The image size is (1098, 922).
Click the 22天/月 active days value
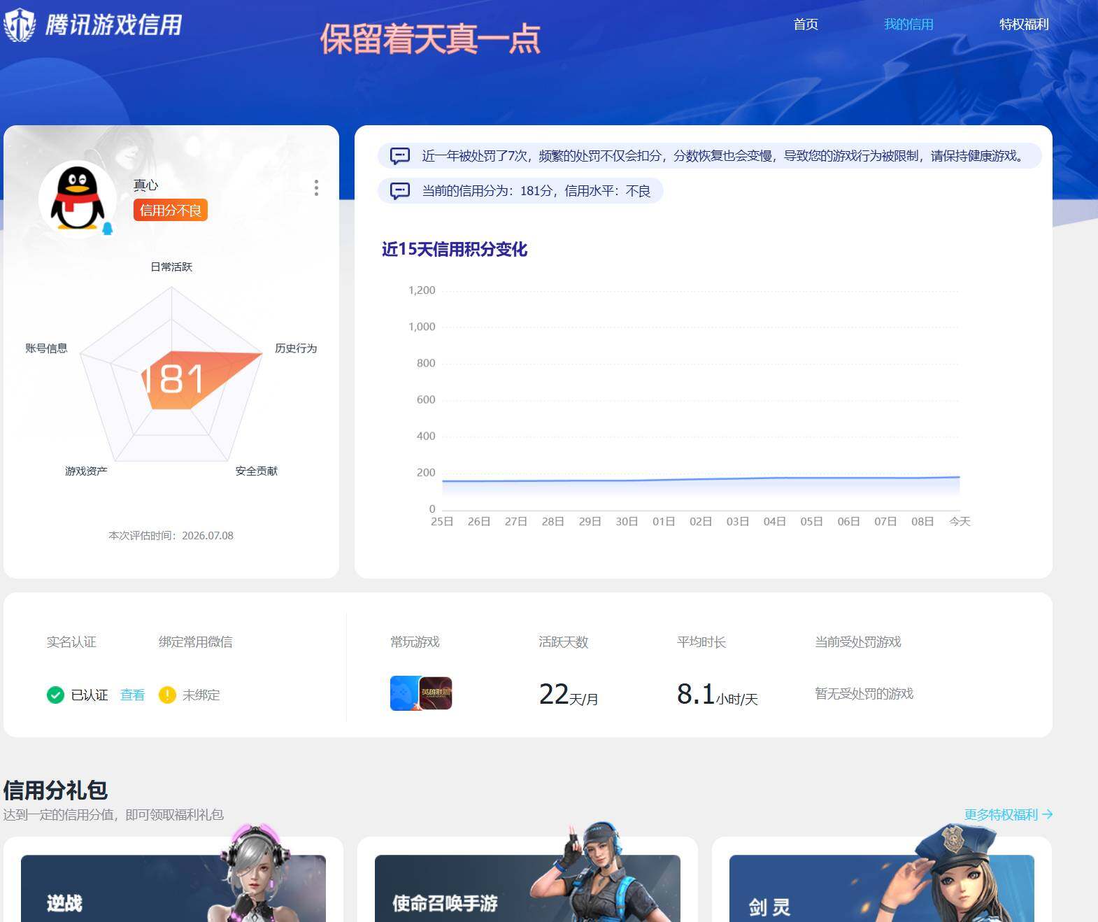pos(568,695)
